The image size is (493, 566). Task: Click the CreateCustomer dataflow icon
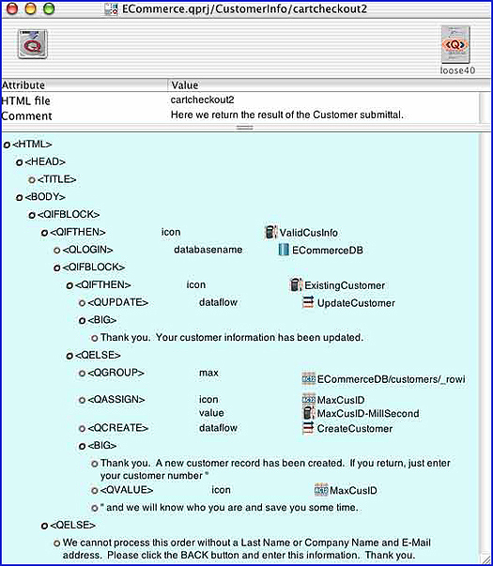pos(308,428)
